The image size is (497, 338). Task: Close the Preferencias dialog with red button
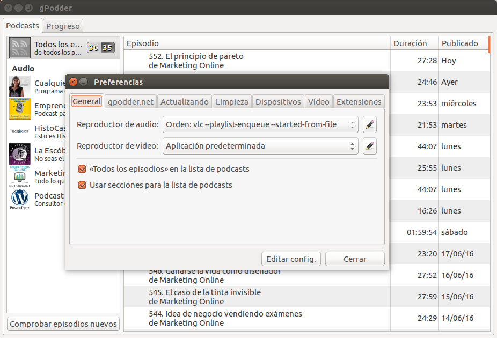click(x=73, y=82)
